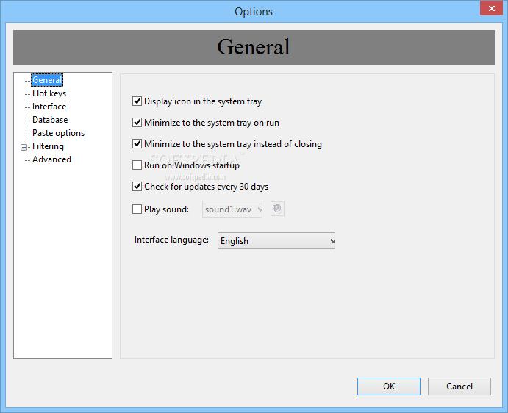This screenshot has width=508, height=413.
Task: Show the Advanced settings page
Action: tap(51, 159)
